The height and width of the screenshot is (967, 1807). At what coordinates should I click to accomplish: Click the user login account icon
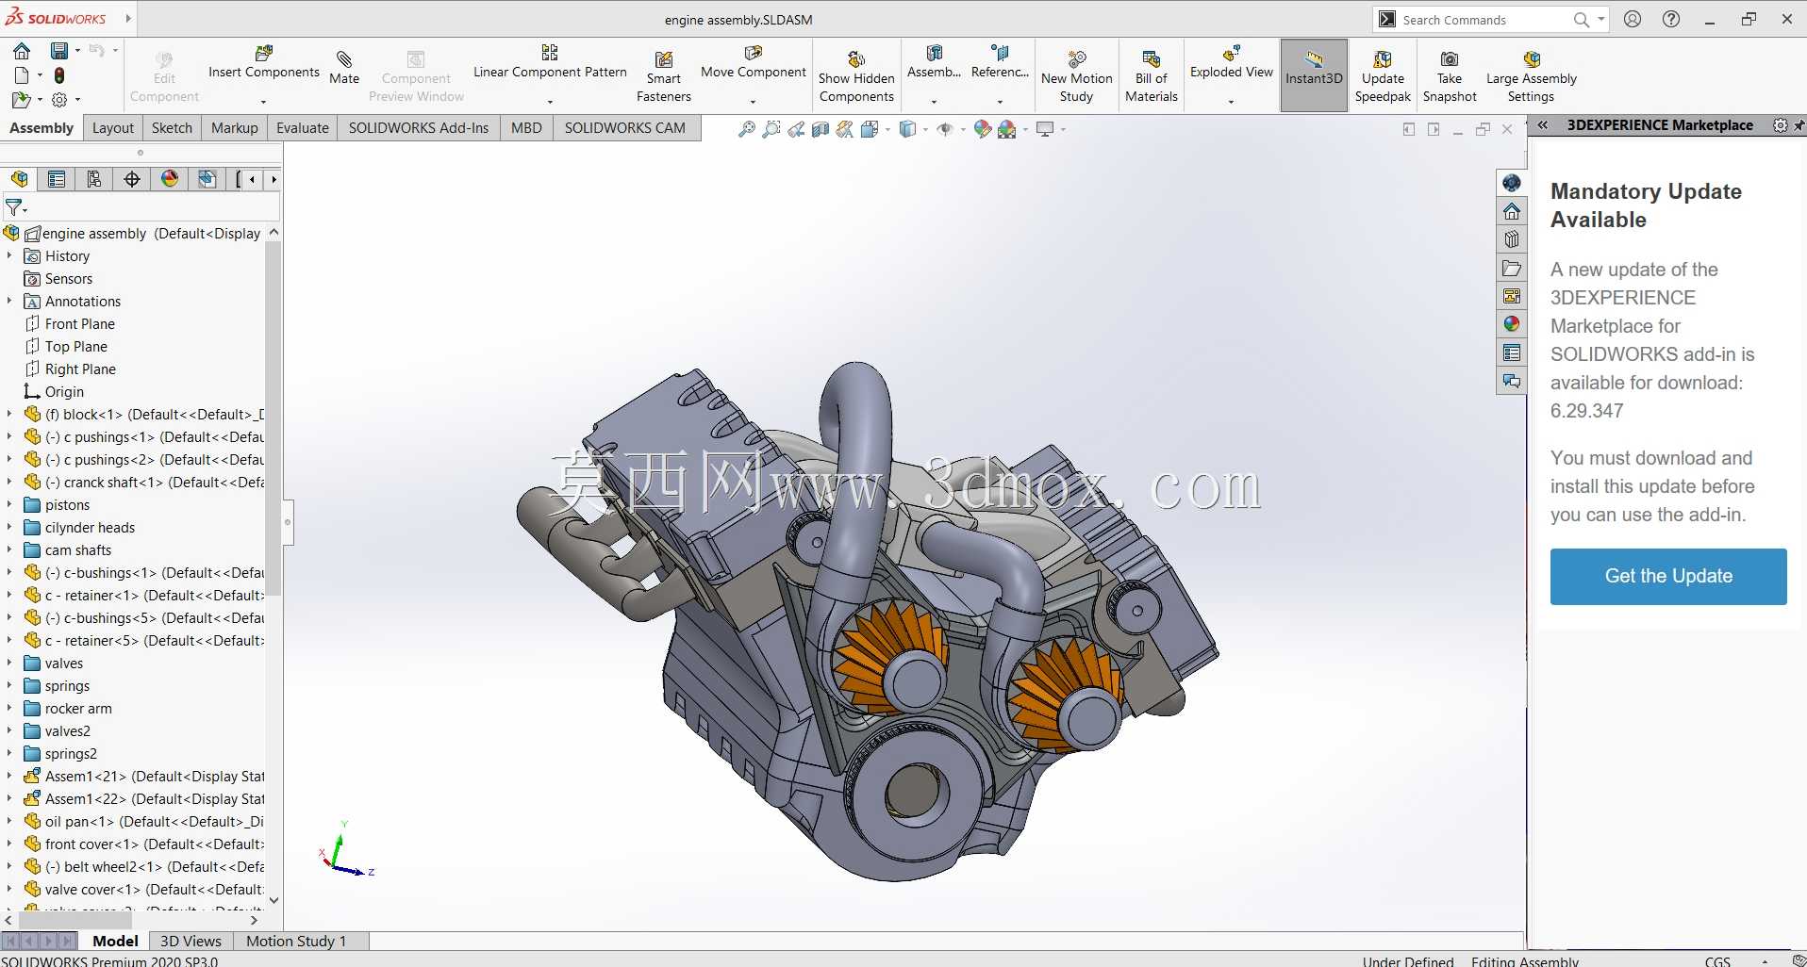point(1633,19)
